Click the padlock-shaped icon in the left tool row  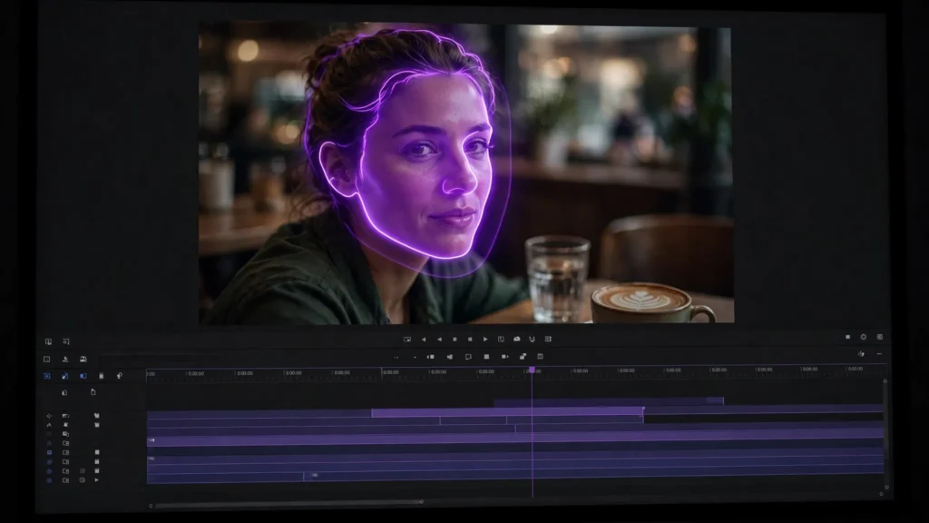(102, 376)
